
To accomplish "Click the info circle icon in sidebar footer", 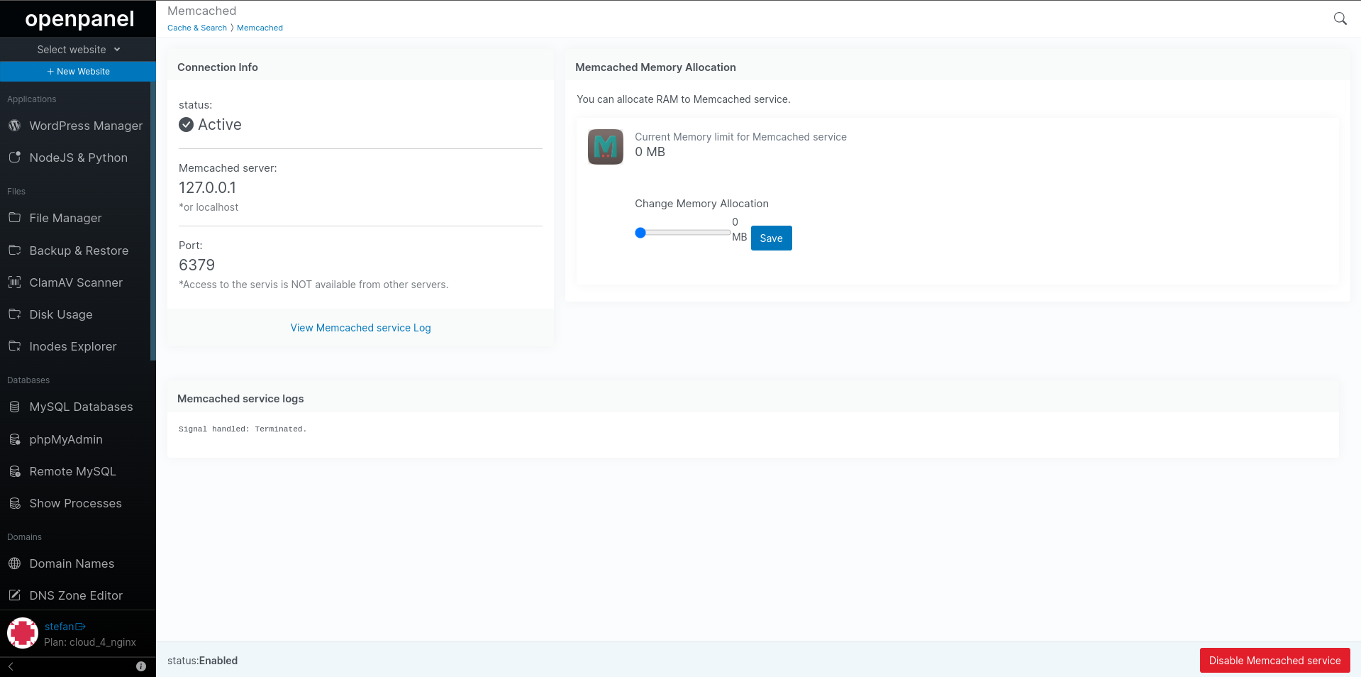I will click(141, 666).
